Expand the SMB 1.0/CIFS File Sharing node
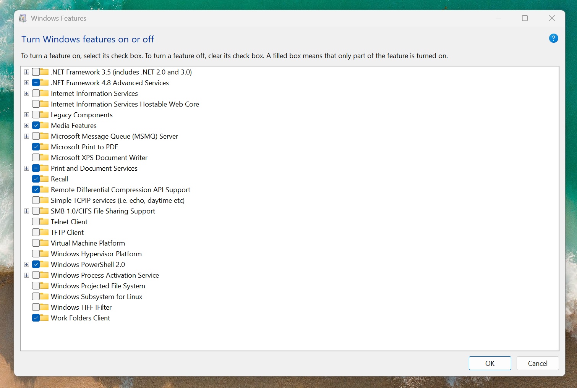577x388 pixels. [26, 211]
